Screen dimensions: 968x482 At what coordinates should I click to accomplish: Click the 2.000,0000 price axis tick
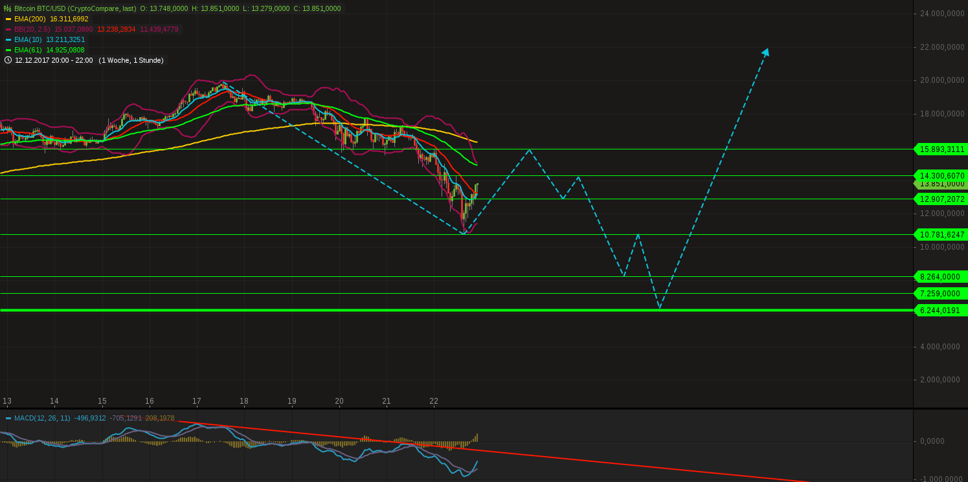coord(941,380)
